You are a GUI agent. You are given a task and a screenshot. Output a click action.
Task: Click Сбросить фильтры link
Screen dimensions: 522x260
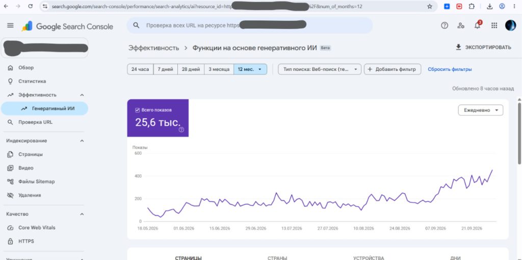[450, 69]
